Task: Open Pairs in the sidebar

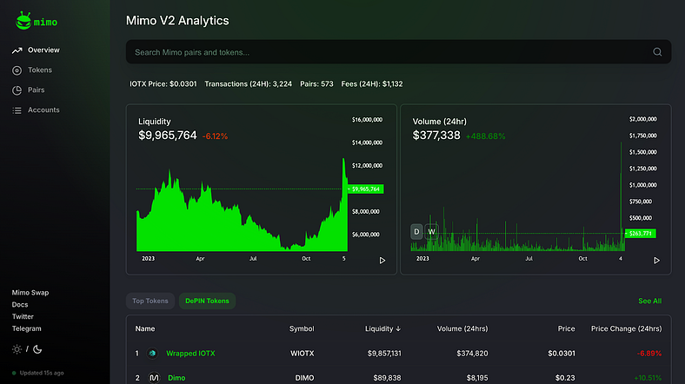Action: (x=36, y=89)
